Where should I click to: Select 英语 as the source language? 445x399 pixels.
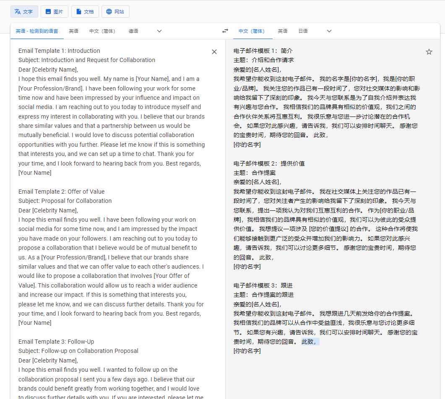tap(73, 31)
